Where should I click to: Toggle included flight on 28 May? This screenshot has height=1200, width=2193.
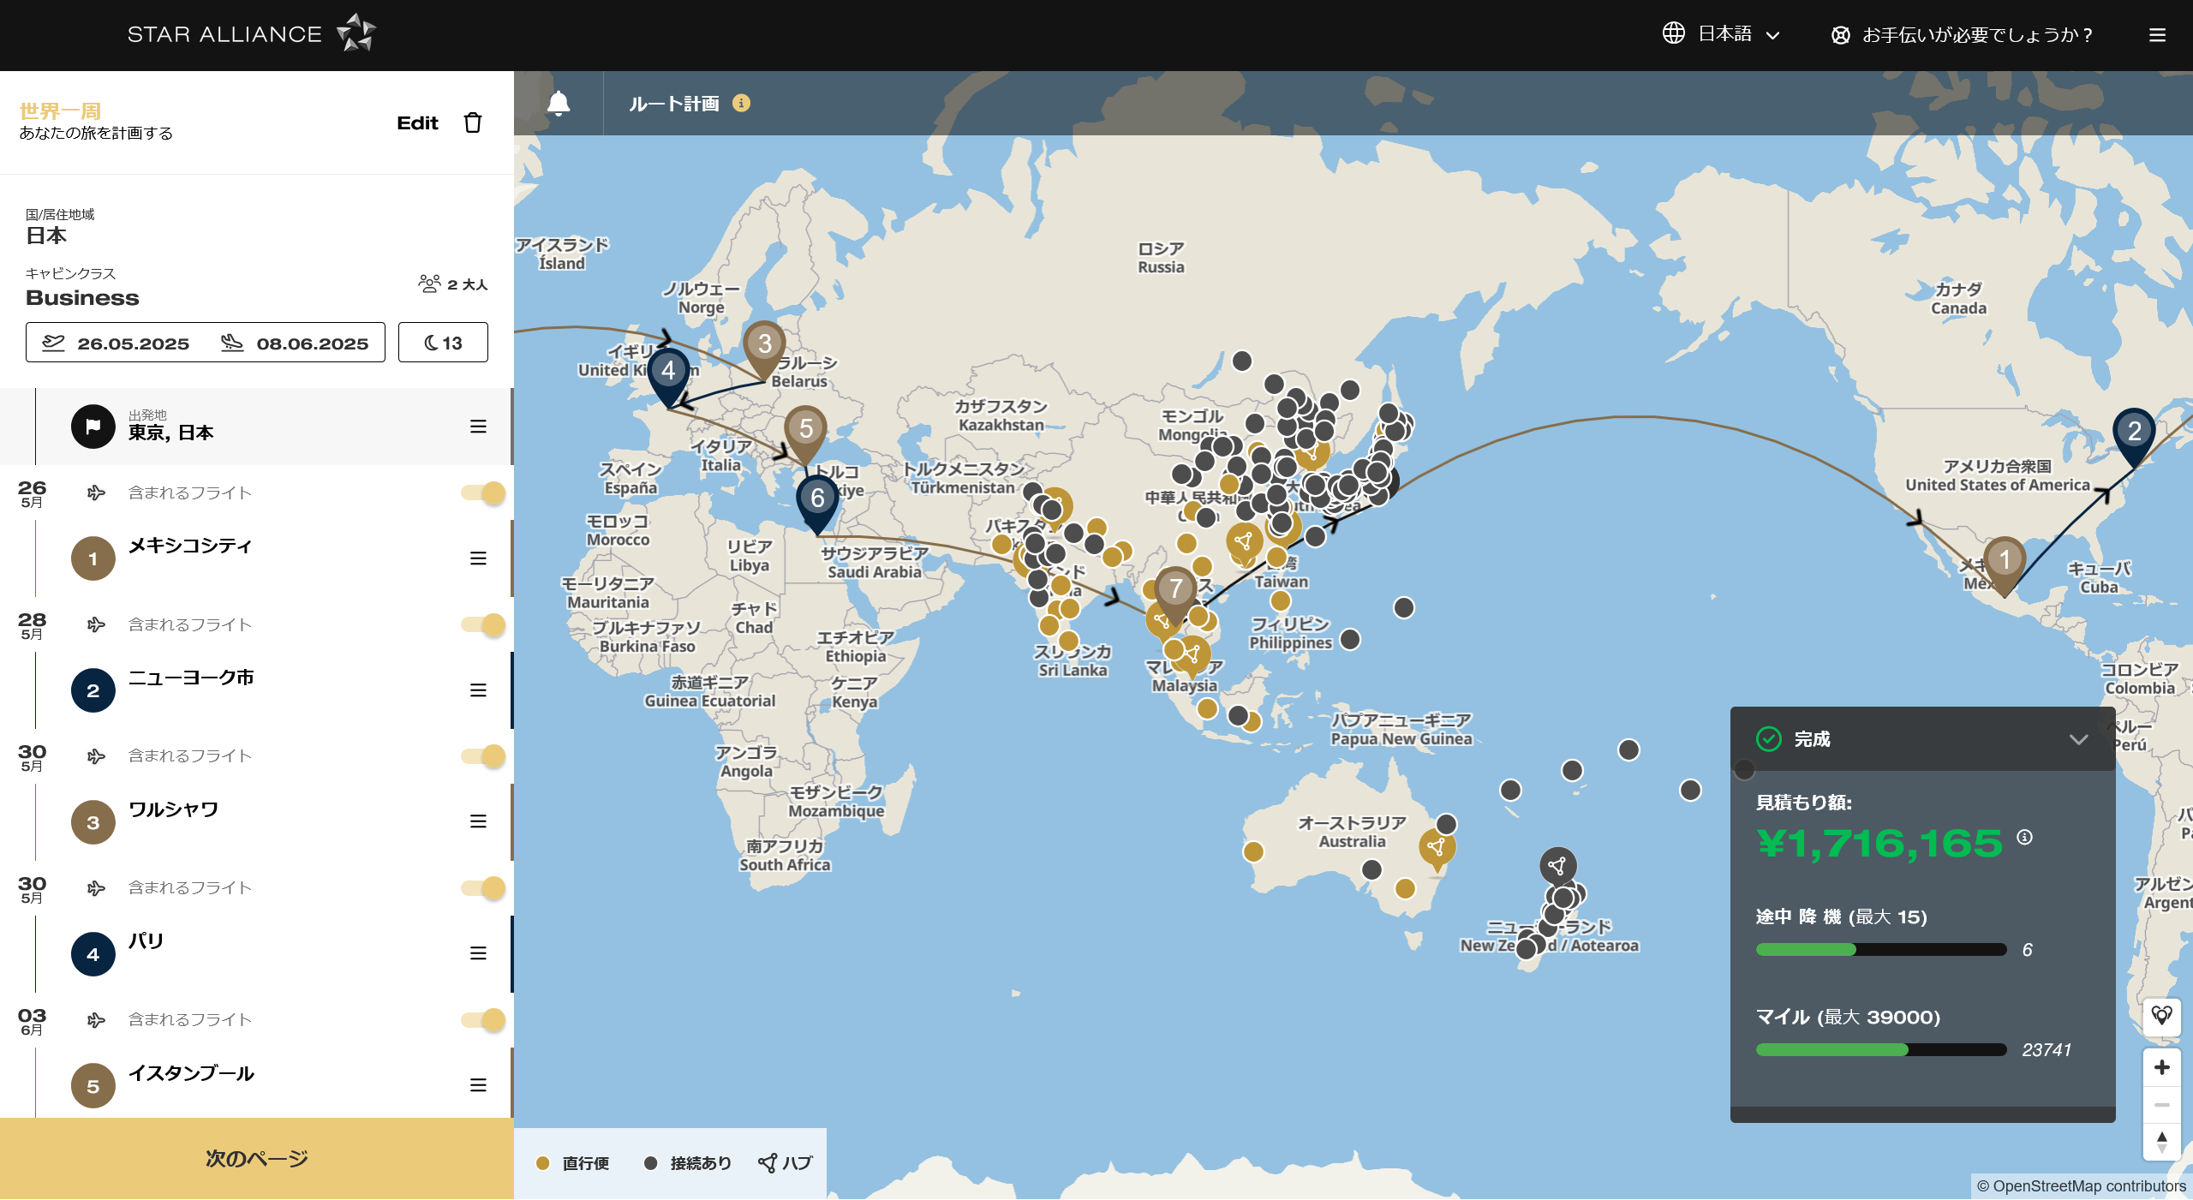point(483,625)
